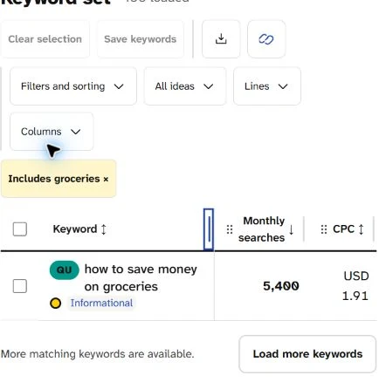Open the Lines dropdown

pos(267,86)
